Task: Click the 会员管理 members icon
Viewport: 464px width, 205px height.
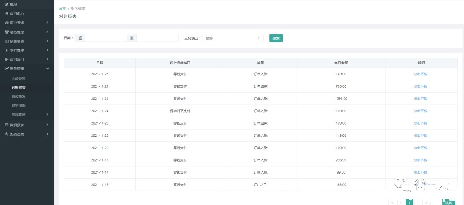Action: (7, 32)
